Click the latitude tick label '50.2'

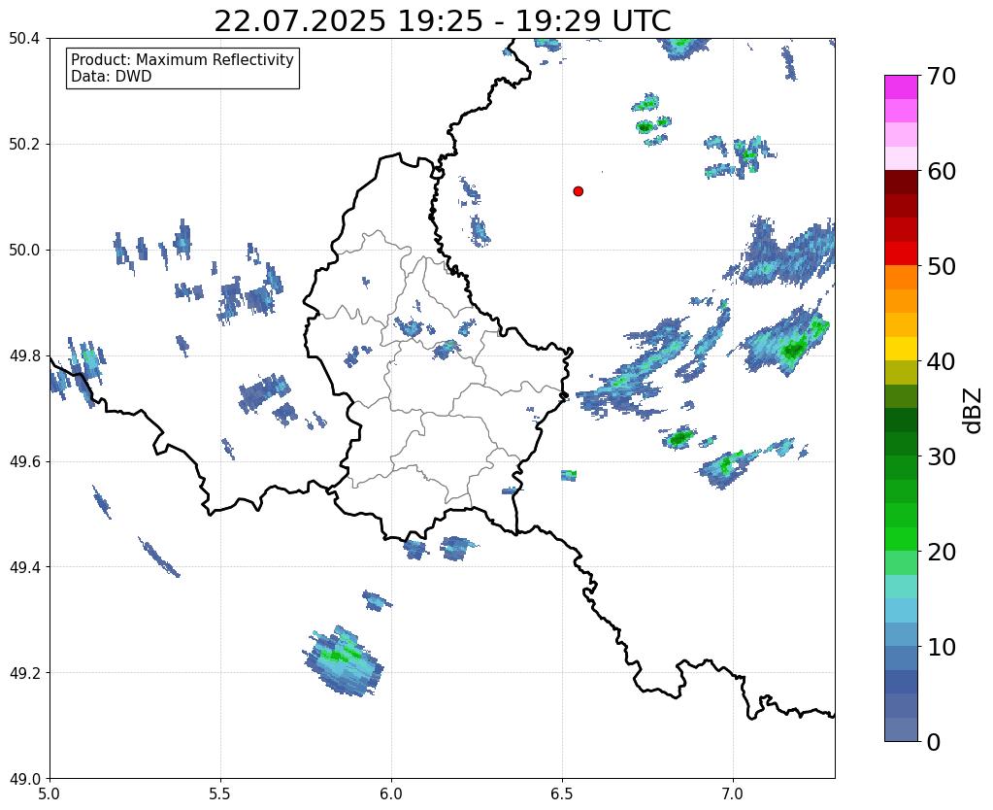(24, 144)
